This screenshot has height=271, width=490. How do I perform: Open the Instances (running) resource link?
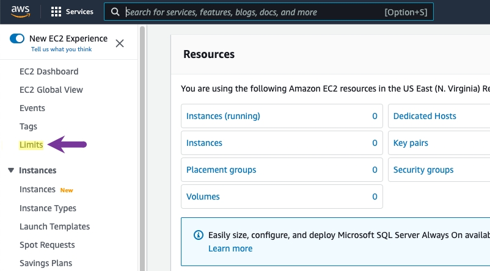point(223,116)
